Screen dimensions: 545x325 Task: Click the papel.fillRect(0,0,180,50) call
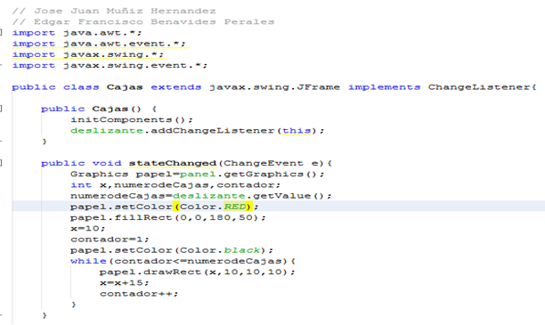tap(168, 217)
